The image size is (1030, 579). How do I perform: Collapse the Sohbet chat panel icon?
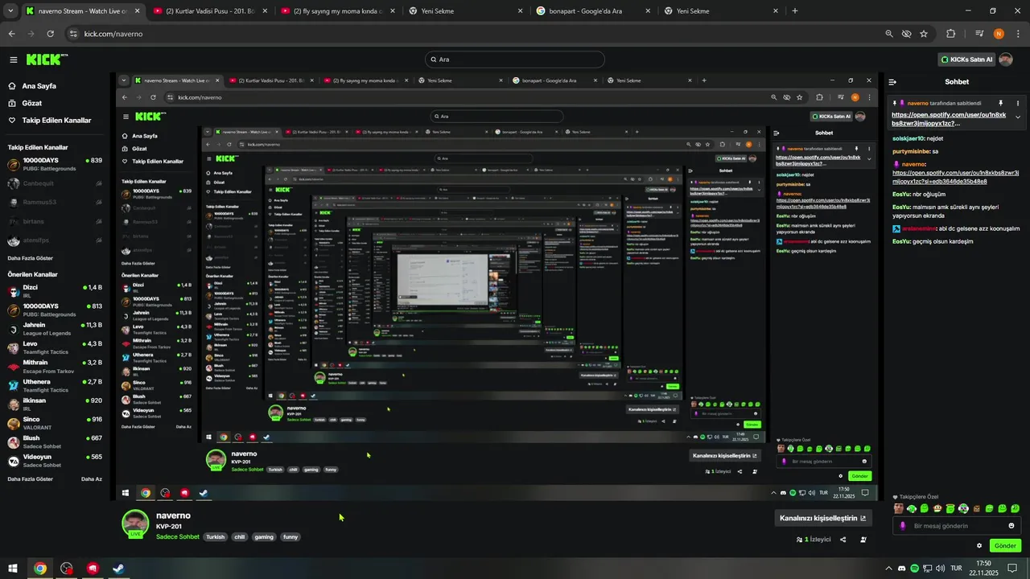(x=892, y=82)
